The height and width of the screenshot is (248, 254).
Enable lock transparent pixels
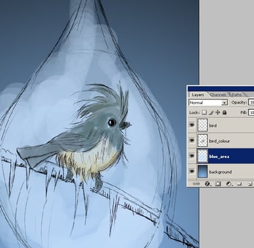coord(204,112)
